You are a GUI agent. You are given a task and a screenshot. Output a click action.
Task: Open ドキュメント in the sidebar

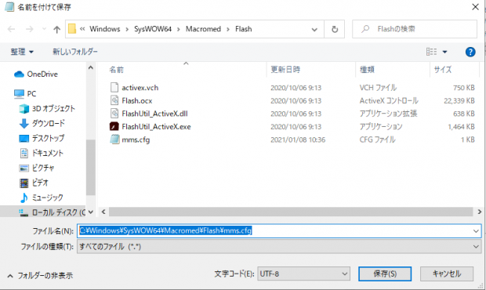47,153
